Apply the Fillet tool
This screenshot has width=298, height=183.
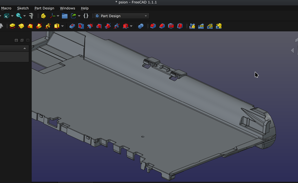click(x=153, y=26)
